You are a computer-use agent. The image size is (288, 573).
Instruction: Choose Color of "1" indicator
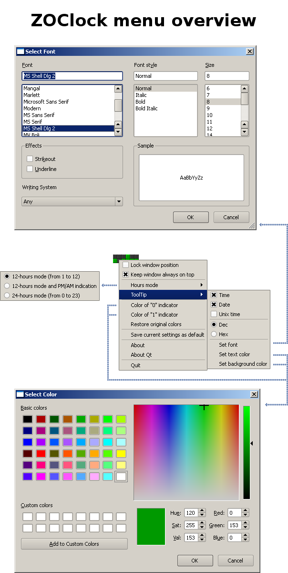tap(163, 315)
